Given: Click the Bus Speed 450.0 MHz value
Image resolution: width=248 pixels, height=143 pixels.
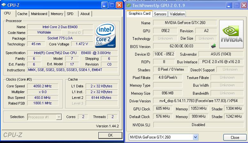Looking at the screenshot, I should tap(43, 98).
